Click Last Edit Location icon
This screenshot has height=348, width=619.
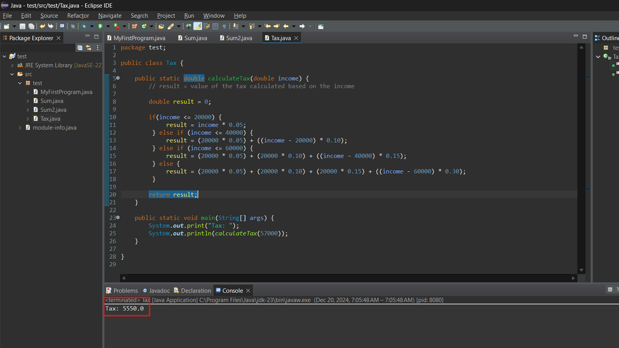pyautogui.click(x=268, y=26)
